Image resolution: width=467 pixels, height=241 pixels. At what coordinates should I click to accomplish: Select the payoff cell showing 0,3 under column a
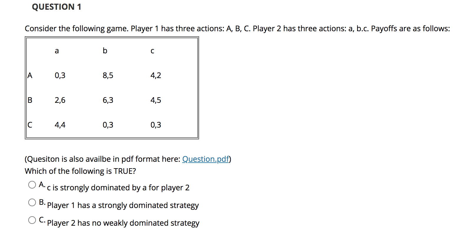click(60, 75)
